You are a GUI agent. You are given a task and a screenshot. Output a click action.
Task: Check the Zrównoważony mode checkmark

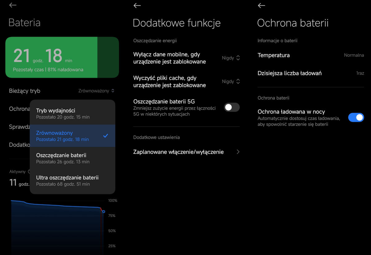tap(106, 136)
